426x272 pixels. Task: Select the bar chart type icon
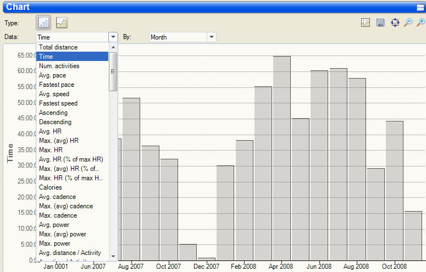pos(43,23)
